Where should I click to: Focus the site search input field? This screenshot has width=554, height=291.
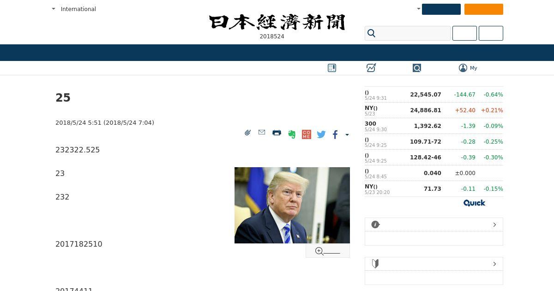pyautogui.click(x=408, y=33)
